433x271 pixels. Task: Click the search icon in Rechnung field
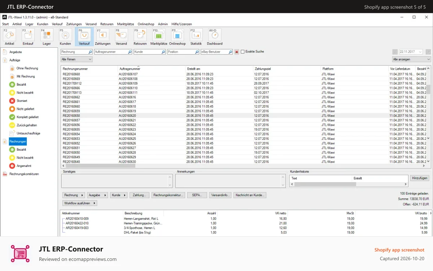[x=89, y=52]
